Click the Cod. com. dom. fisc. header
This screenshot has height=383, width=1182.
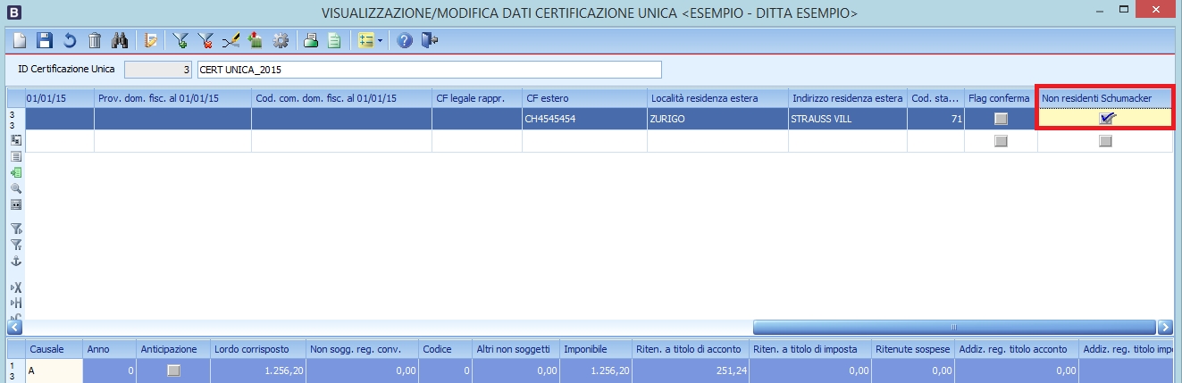(341, 97)
